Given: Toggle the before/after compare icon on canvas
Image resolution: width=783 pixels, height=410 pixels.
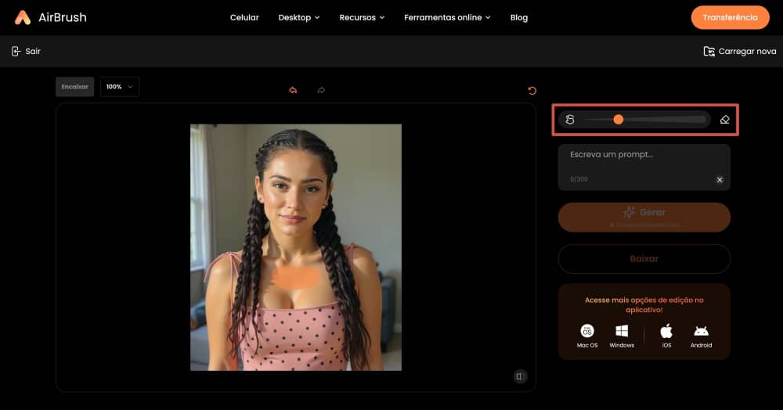Looking at the screenshot, I should pyautogui.click(x=521, y=376).
